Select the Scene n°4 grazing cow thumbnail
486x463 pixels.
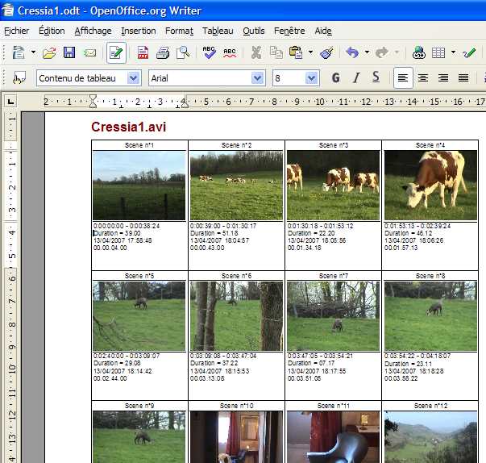[x=430, y=186]
